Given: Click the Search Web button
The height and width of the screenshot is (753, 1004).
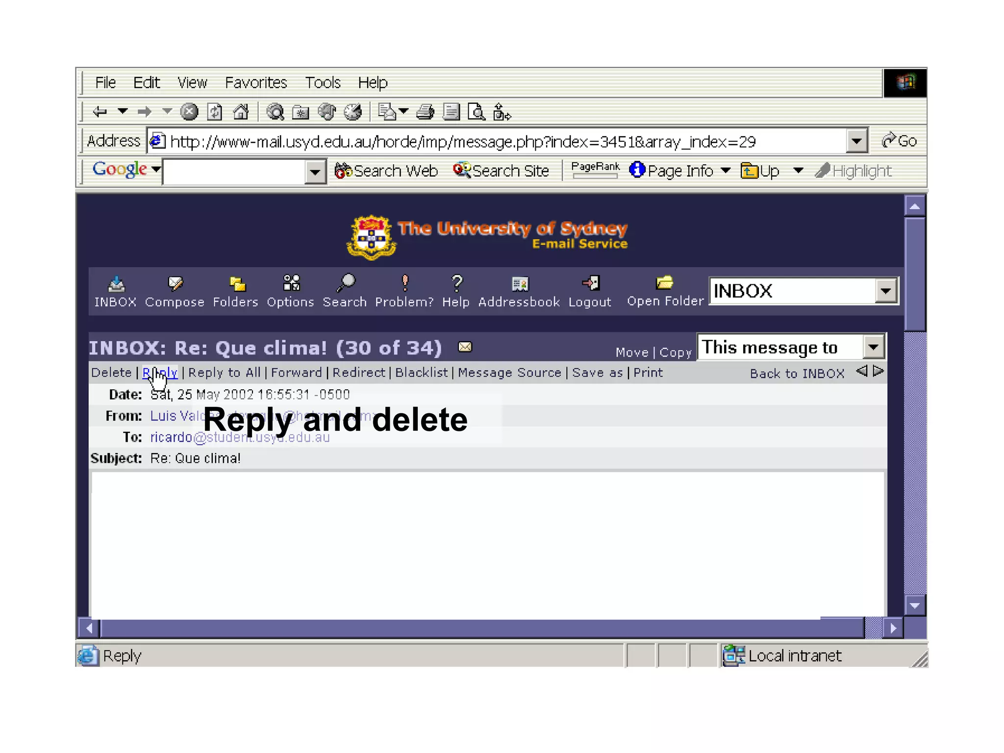Looking at the screenshot, I should point(386,171).
